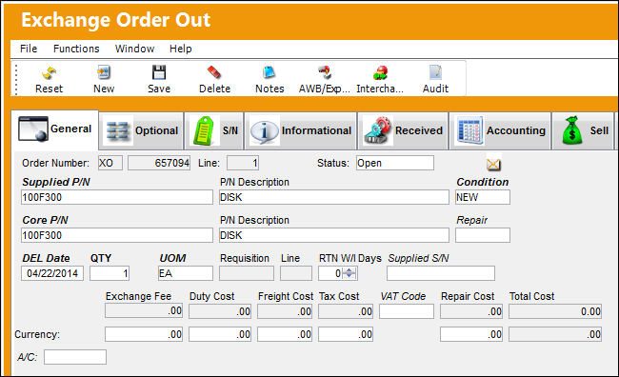The height and width of the screenshot is (377, 619).
Task: Click the A/C input field
Action: pyautogui.click(x=75, y=357)
